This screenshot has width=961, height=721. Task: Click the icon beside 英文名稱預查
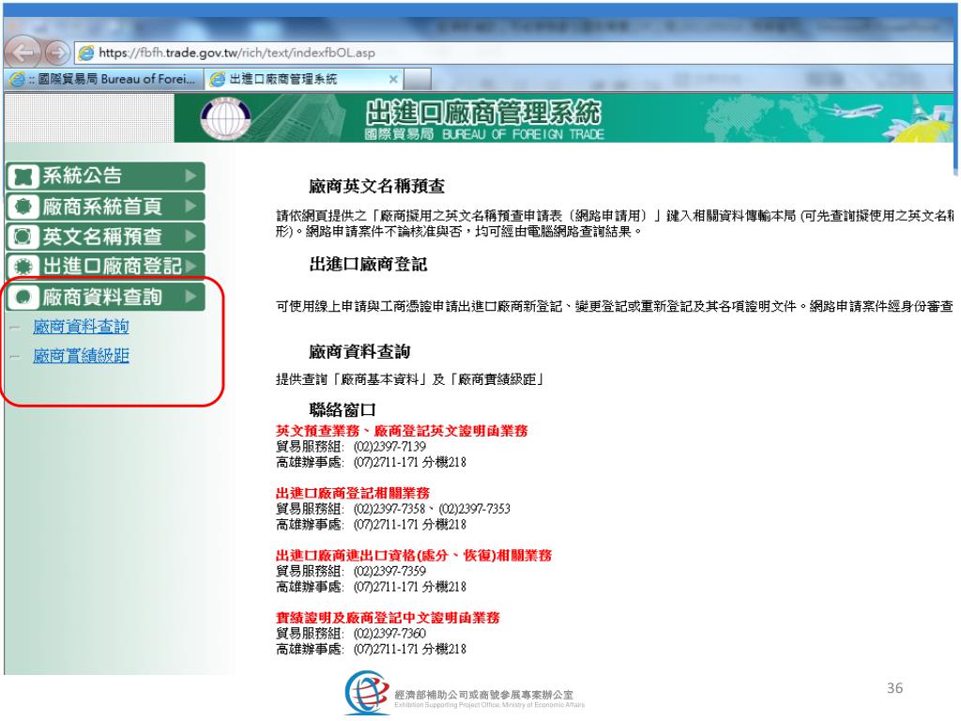(x=23, y=236)
